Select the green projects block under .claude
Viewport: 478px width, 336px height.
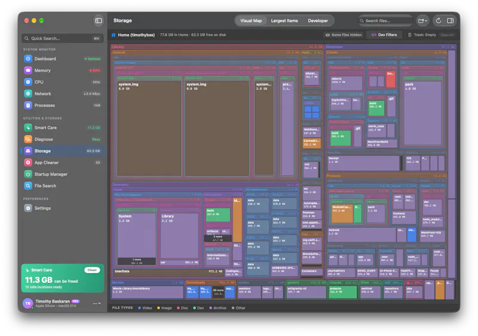point(342,292)
